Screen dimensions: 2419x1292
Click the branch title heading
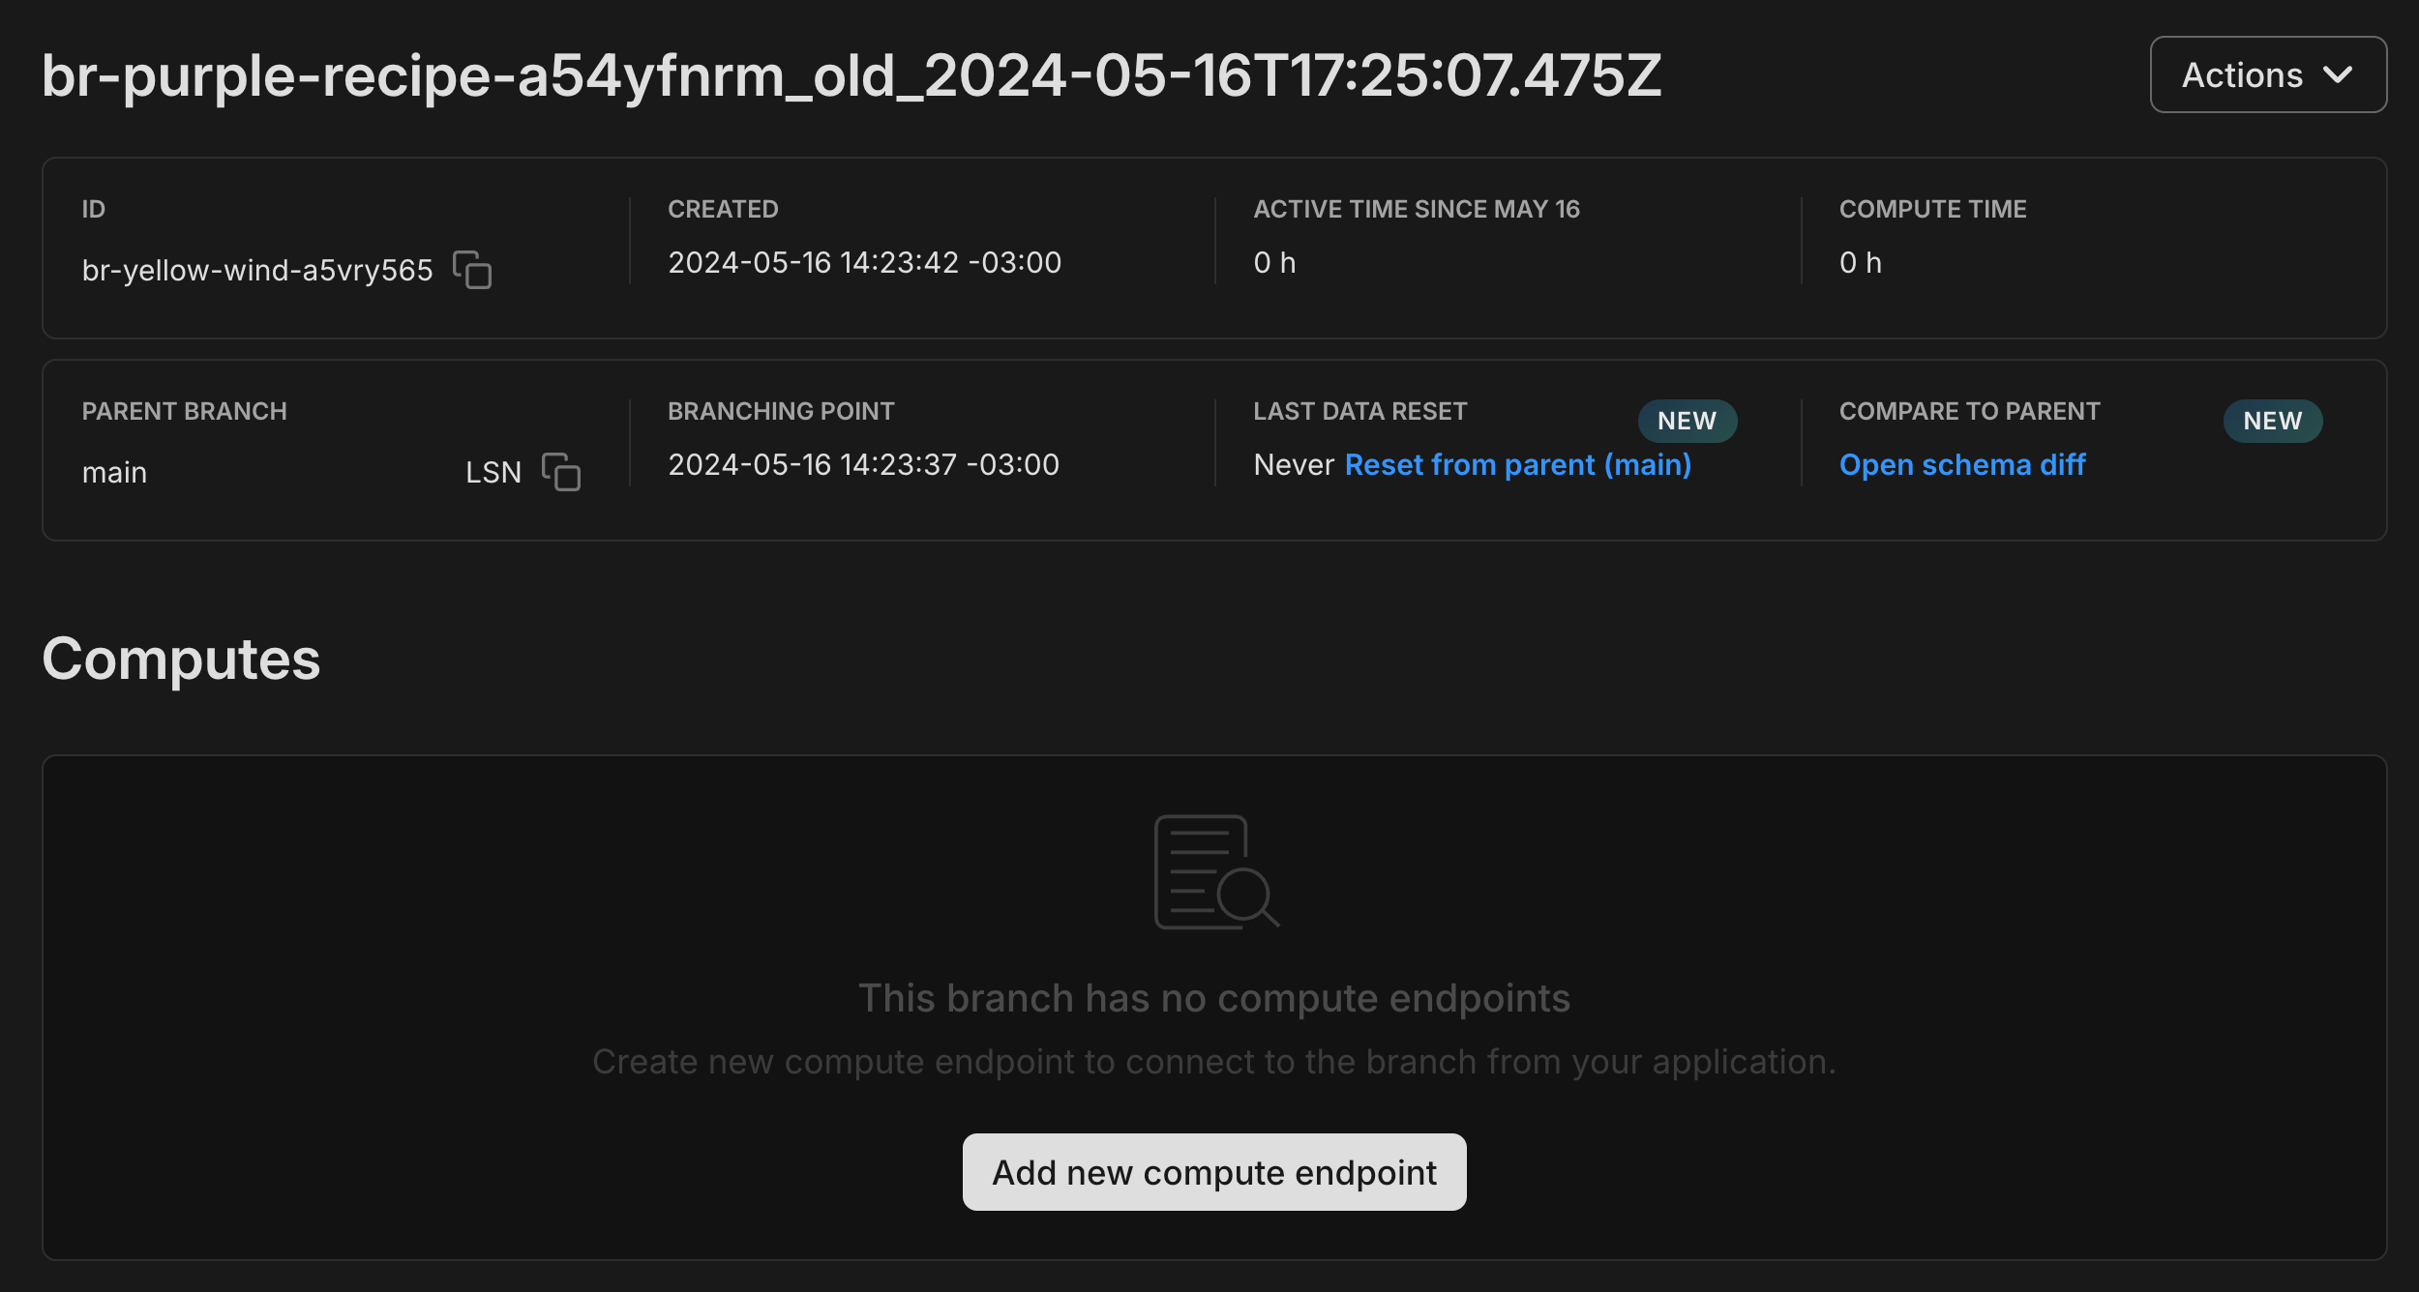851,75
